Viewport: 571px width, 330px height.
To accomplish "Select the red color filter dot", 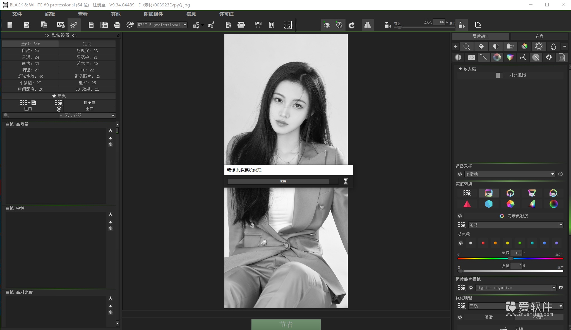I will pos(483,243).
